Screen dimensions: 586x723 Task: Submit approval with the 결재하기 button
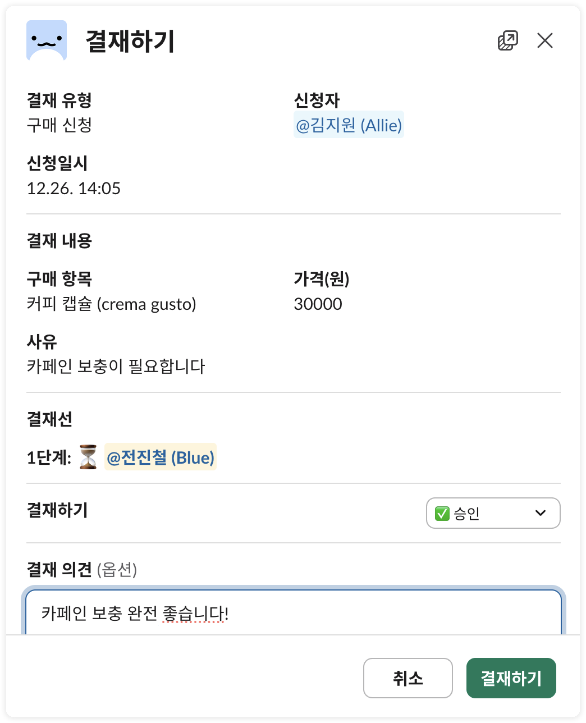[x=511, y=678]
